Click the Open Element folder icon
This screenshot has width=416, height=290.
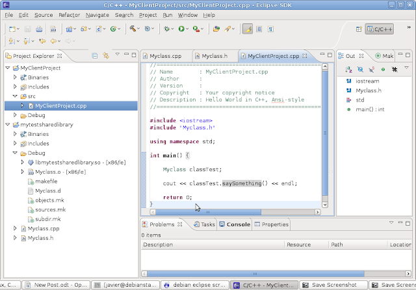coord(216,29)
